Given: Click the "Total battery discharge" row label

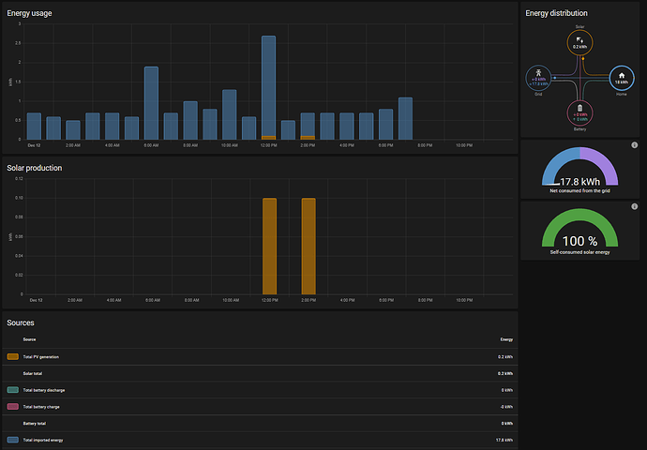Looking at the screenshot, I should [x=44, y=390].
